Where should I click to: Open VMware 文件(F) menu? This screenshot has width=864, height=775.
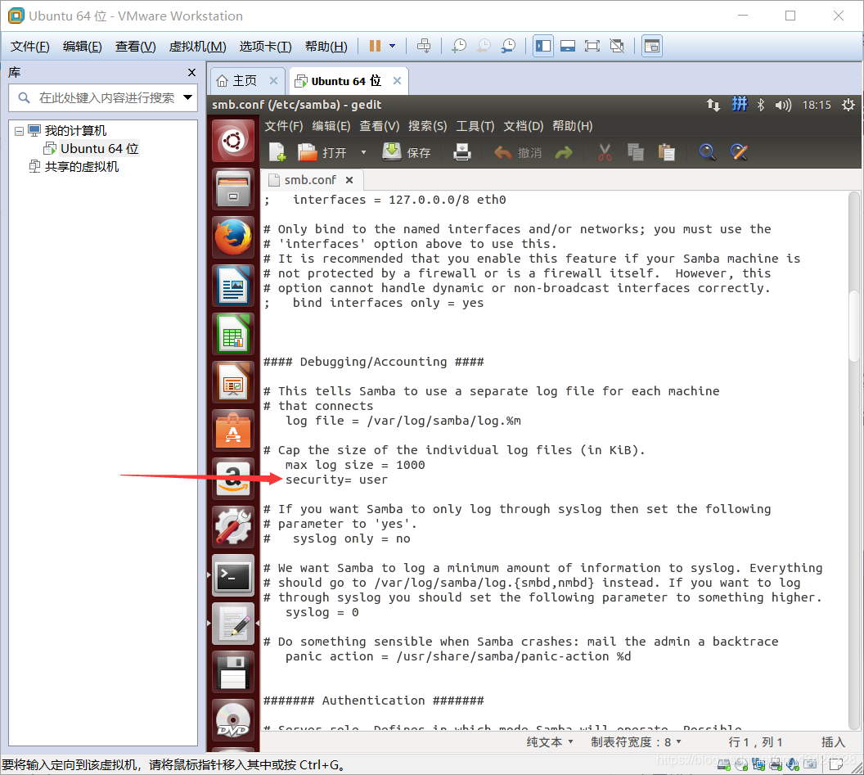click(x=29, y=47)
